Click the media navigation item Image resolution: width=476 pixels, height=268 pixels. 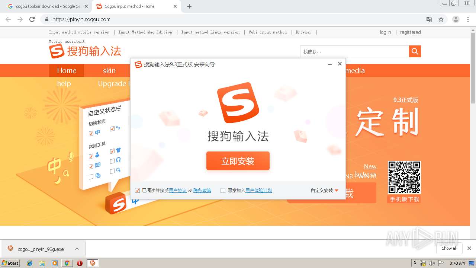355,70
